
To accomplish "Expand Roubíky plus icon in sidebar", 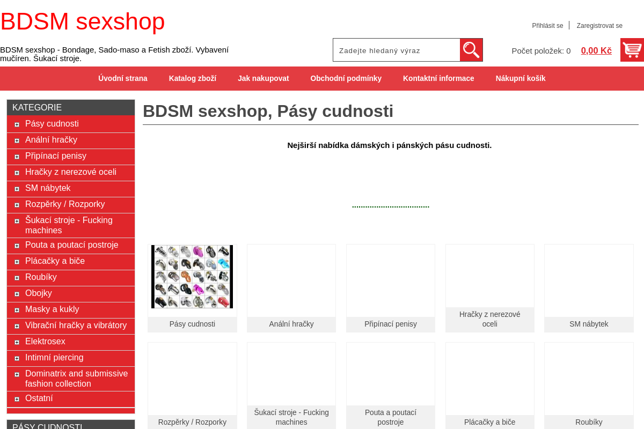I will click(x=17, y=278).
